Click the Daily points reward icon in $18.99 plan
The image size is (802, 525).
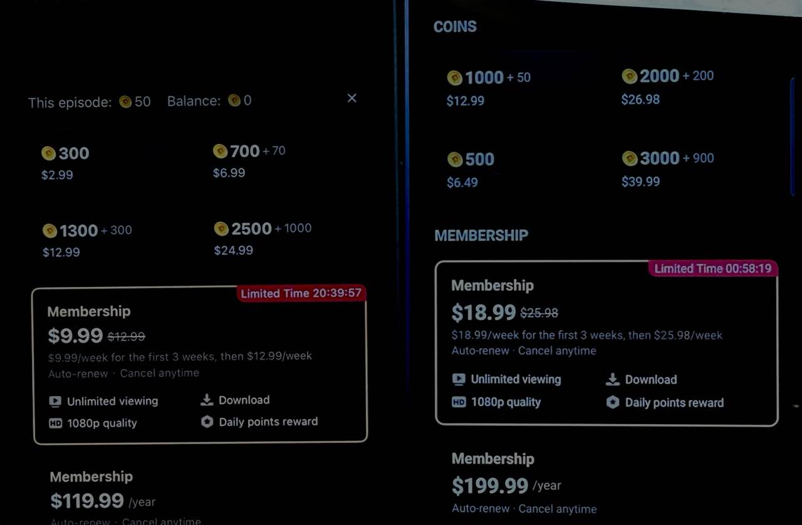pyautogui.click(x=612, y=402)
